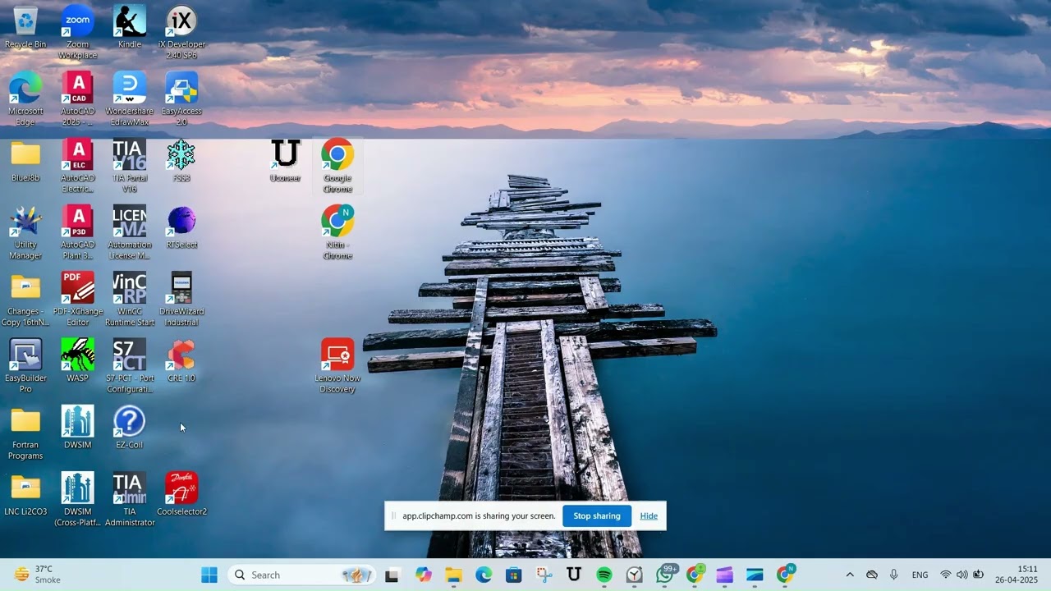Click the volume speaker tray icon

click(x=962, y=575)
